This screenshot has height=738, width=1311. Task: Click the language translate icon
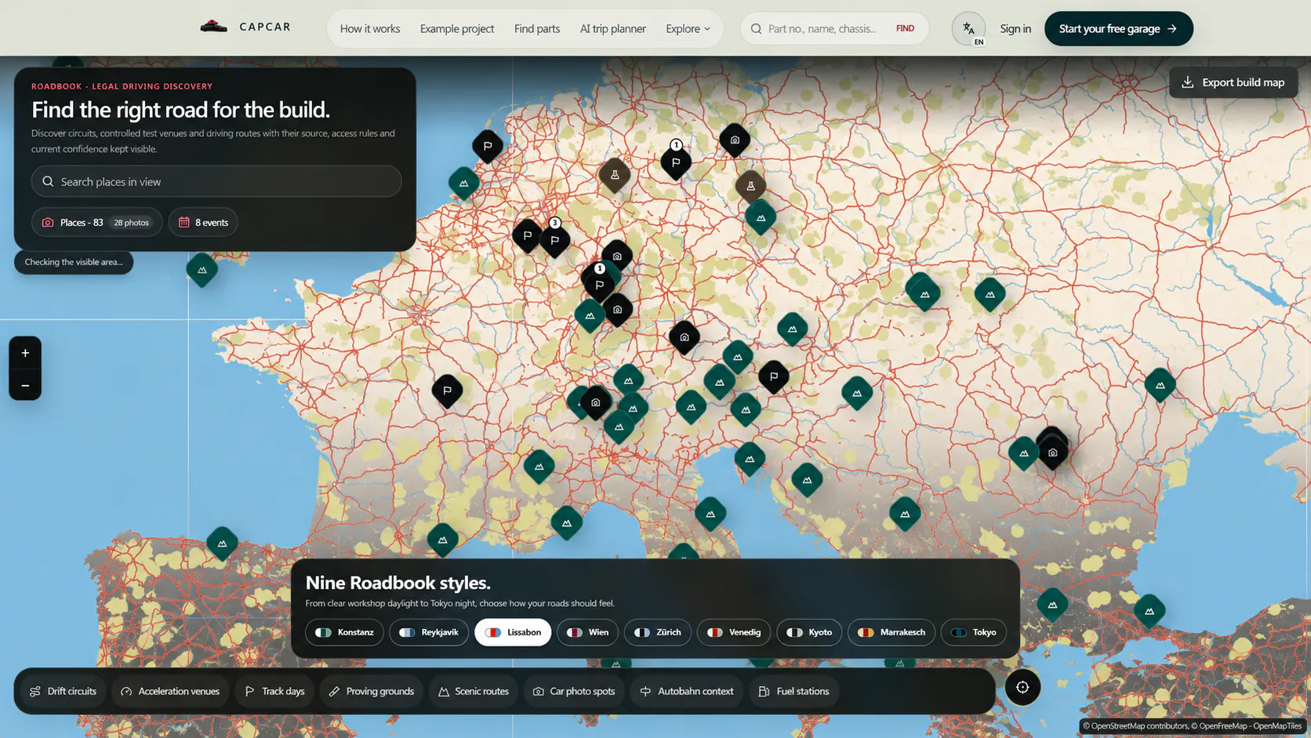968,28
